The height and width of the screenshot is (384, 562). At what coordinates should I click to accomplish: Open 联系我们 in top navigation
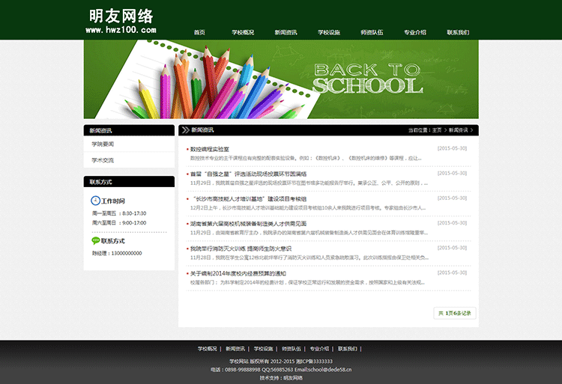coord(458,32)
